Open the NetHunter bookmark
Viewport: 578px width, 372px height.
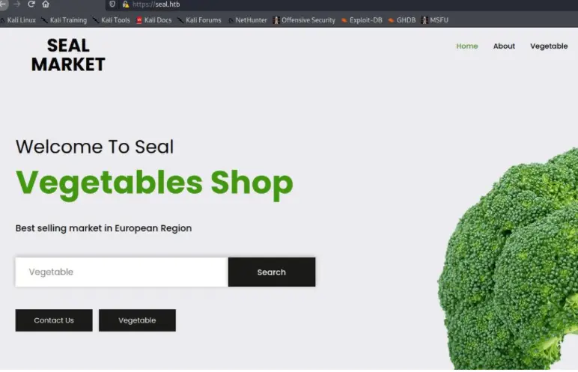tap(247, 20)
